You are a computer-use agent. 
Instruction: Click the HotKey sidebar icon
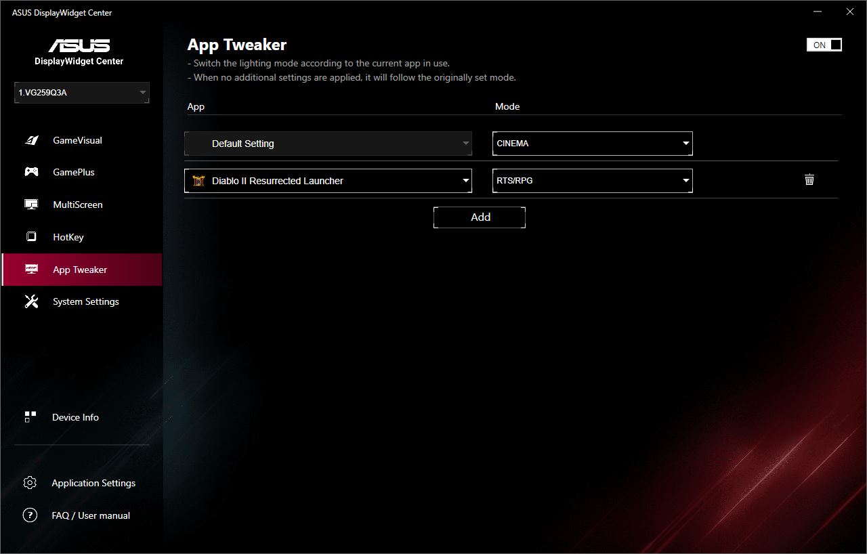click(31, 237)
